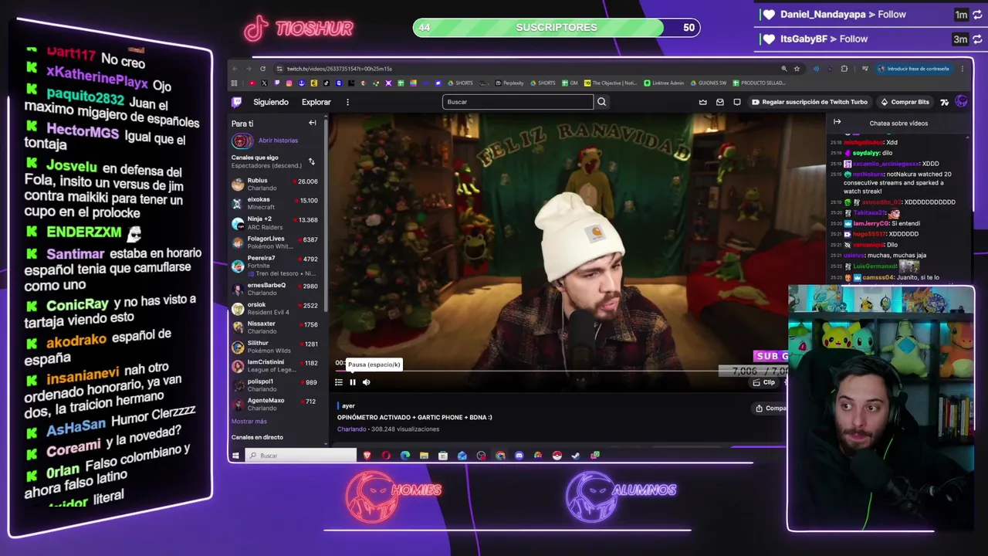Click the browser zoom magnifier icon

784,69
